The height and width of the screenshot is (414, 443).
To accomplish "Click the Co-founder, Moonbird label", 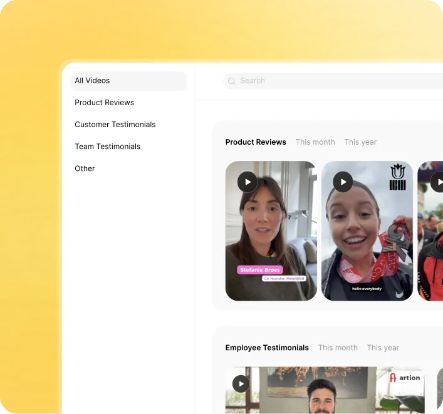I will point(284,279).
